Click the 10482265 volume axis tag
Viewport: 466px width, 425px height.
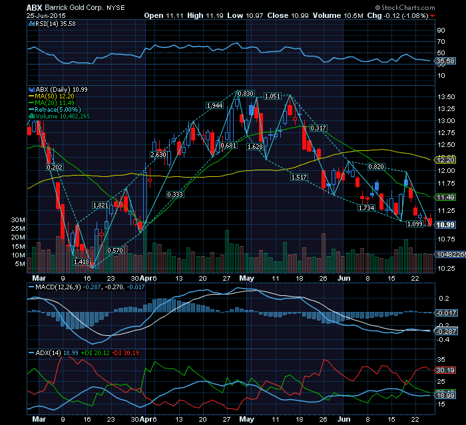coord(450,255)
